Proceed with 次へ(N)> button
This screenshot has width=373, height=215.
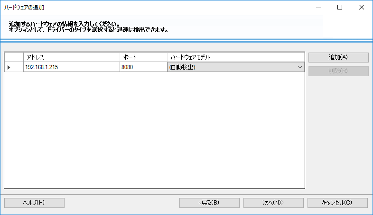pyautogui.click(x=273, y=203)
